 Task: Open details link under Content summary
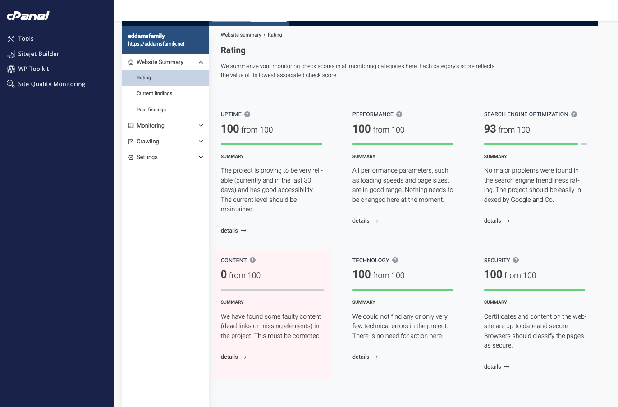[229, 357]
